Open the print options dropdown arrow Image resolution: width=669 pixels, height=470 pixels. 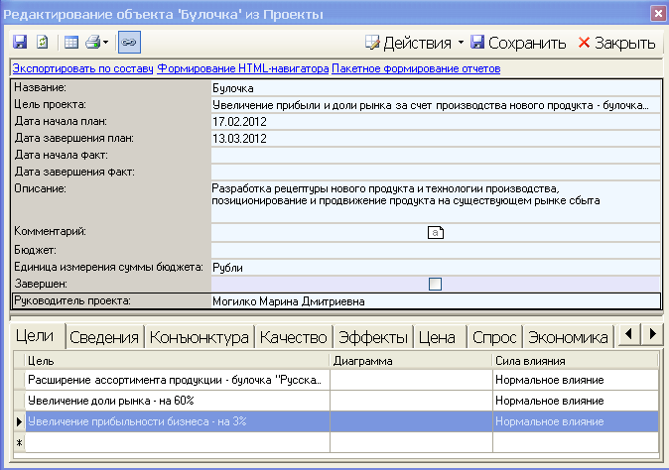[105, 43]
